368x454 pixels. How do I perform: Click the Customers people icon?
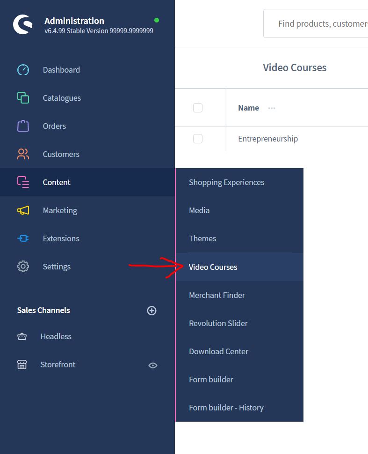tap(23, 154)
